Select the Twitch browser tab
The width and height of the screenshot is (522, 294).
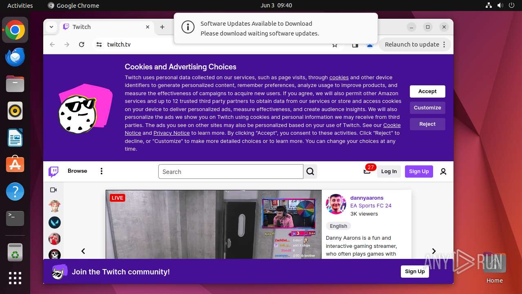point(107,27)
